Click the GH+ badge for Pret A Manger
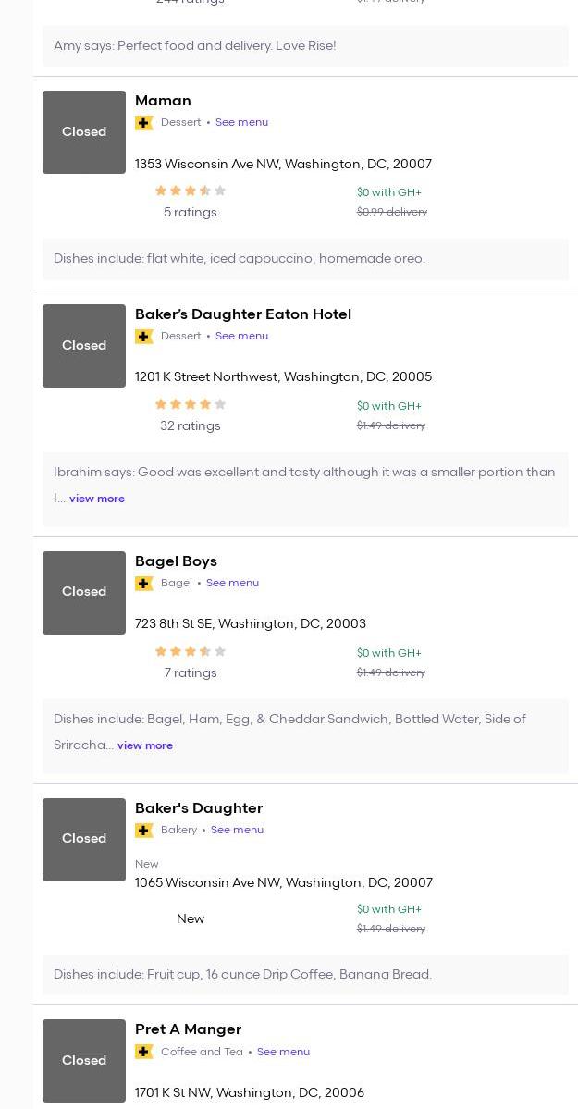This screenshot has width=578, height=1109. [x=144, y=1052]
